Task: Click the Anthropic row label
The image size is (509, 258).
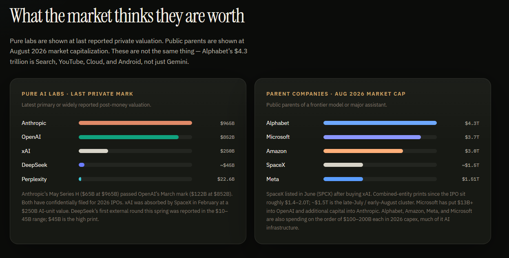Action: 34,123
